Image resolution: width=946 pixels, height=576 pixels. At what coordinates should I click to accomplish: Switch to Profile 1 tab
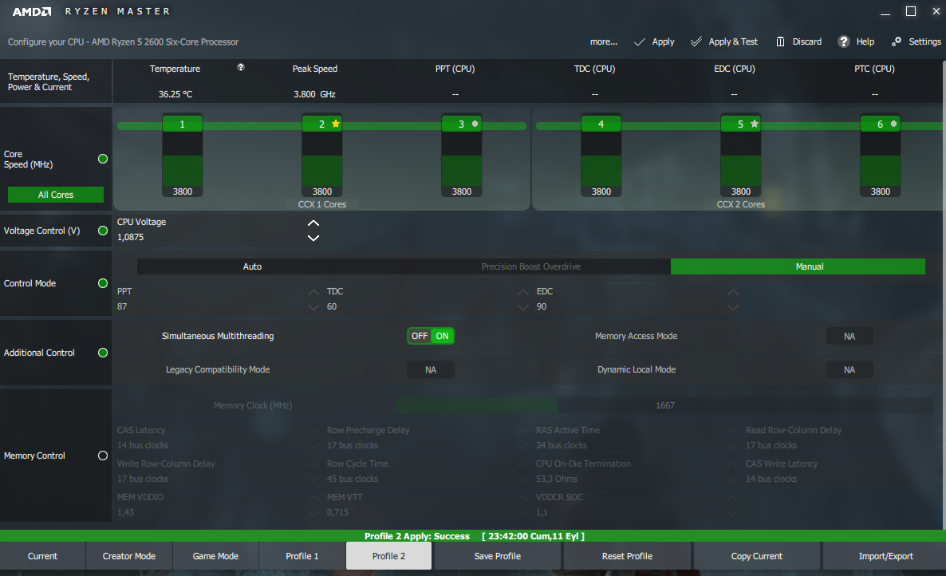click(x=302, y=556)
